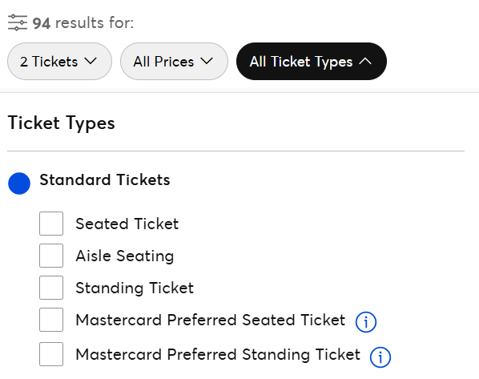This screenshot has width=479, height=379.
Task: Click the Standard Tickets label text
Action: (x=105, y=179)
